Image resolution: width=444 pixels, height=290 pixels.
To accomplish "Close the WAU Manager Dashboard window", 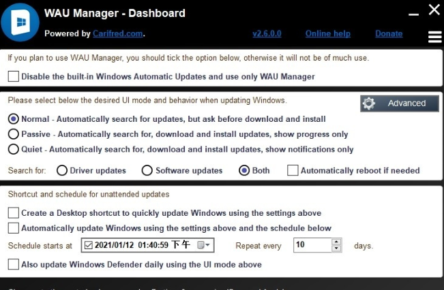I will 434,10.
